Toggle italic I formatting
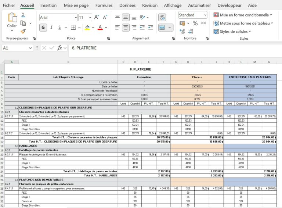Viewport: 282px width, 208px height. click(51, 27)
